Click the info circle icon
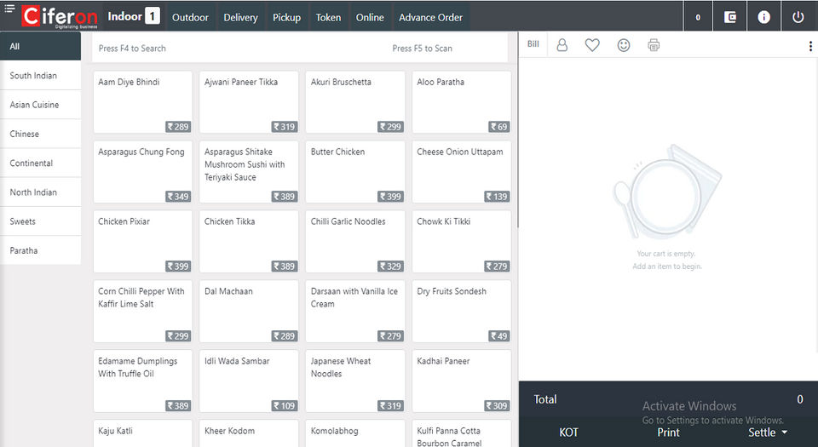The image size is (818, 447). click(763, 17)
